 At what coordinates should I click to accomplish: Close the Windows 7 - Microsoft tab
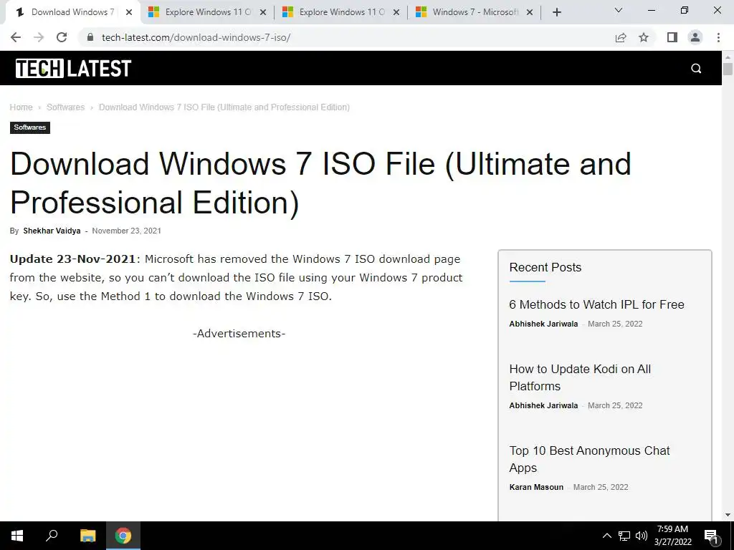point(530,12)
